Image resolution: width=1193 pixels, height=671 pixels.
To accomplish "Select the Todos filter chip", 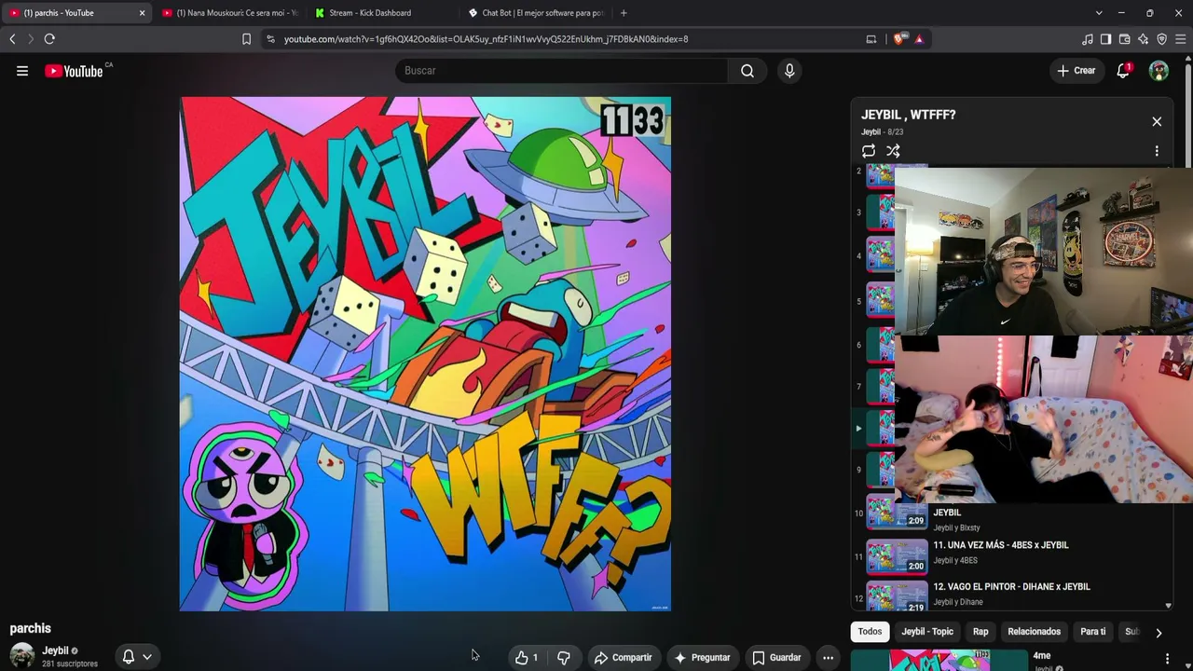I will tap(870, 632).
